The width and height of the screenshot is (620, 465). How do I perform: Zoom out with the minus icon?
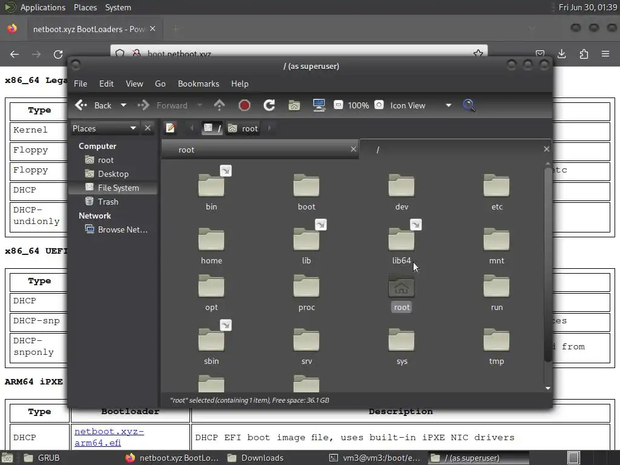pos(338,105)
